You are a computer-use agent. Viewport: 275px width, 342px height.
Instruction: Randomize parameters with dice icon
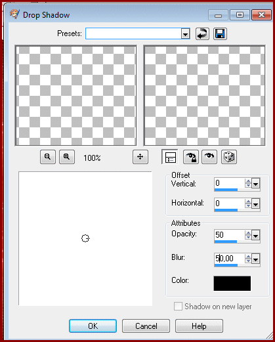pyautogui.click(x=229, y=157)
